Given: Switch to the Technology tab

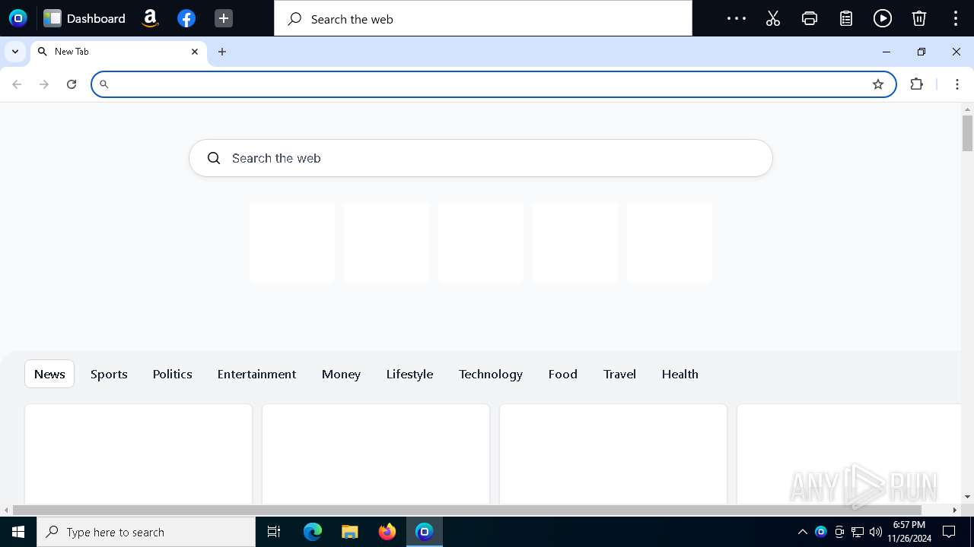Looking at the screenshot, I should tap(491, 374).
